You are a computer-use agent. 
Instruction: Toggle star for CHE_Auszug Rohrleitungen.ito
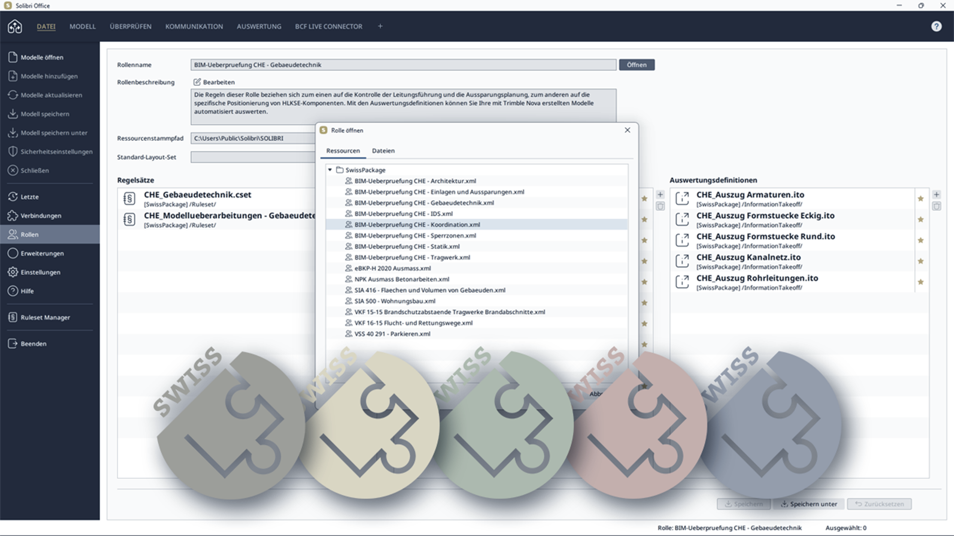click(x=921, y=282)
